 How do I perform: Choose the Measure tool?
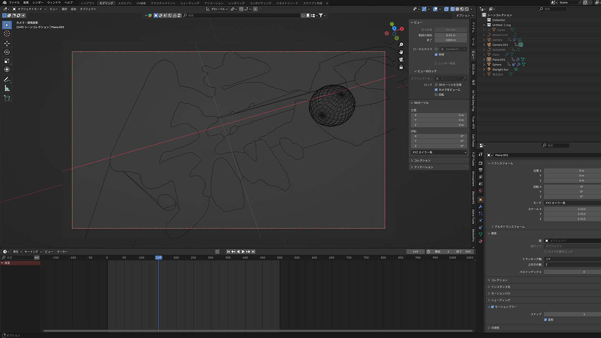(x=7, y=88)
